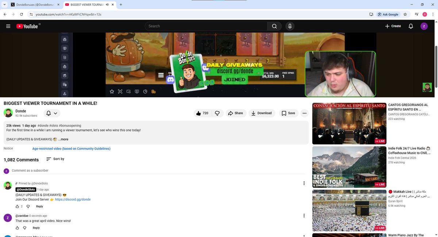438x237 pixels.
Task: Download the video
Action: click(262, 113)
